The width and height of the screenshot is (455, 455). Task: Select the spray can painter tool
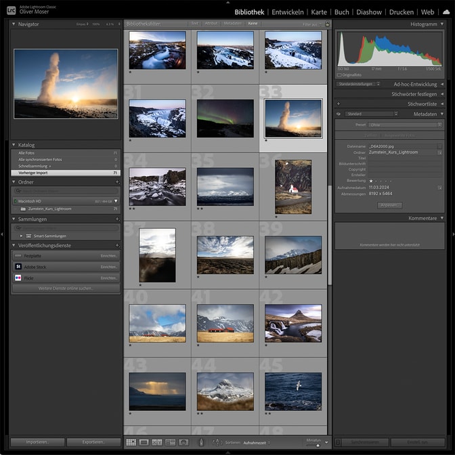tap(201, 443)
